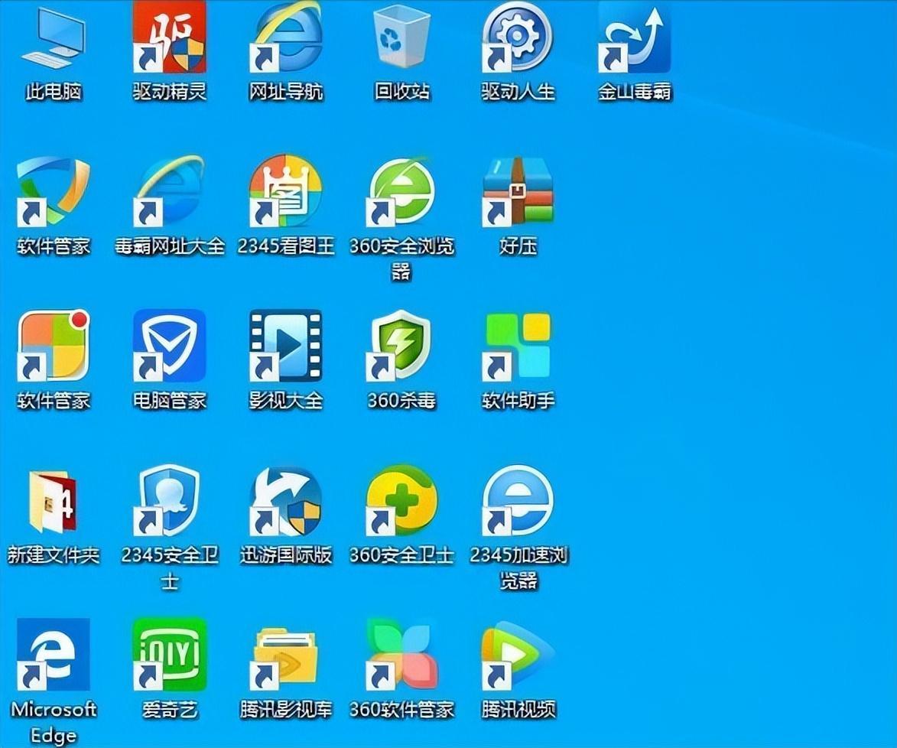Click the 新建文件夹 folder icon
Viewport: 897px width, 748px height.
(x=53, y=501)
